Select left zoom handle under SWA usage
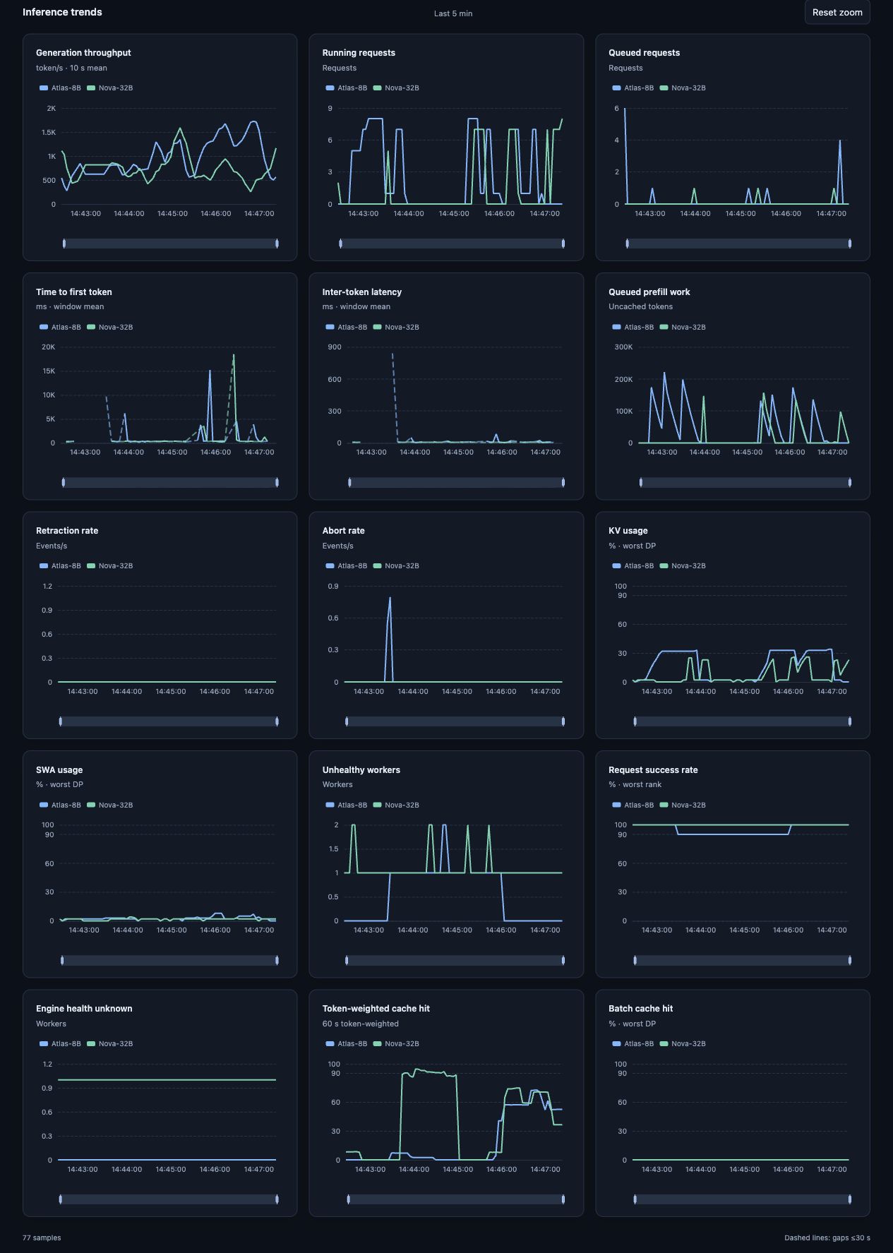Screen dimensions: 893x1253 tap(63, 961)
